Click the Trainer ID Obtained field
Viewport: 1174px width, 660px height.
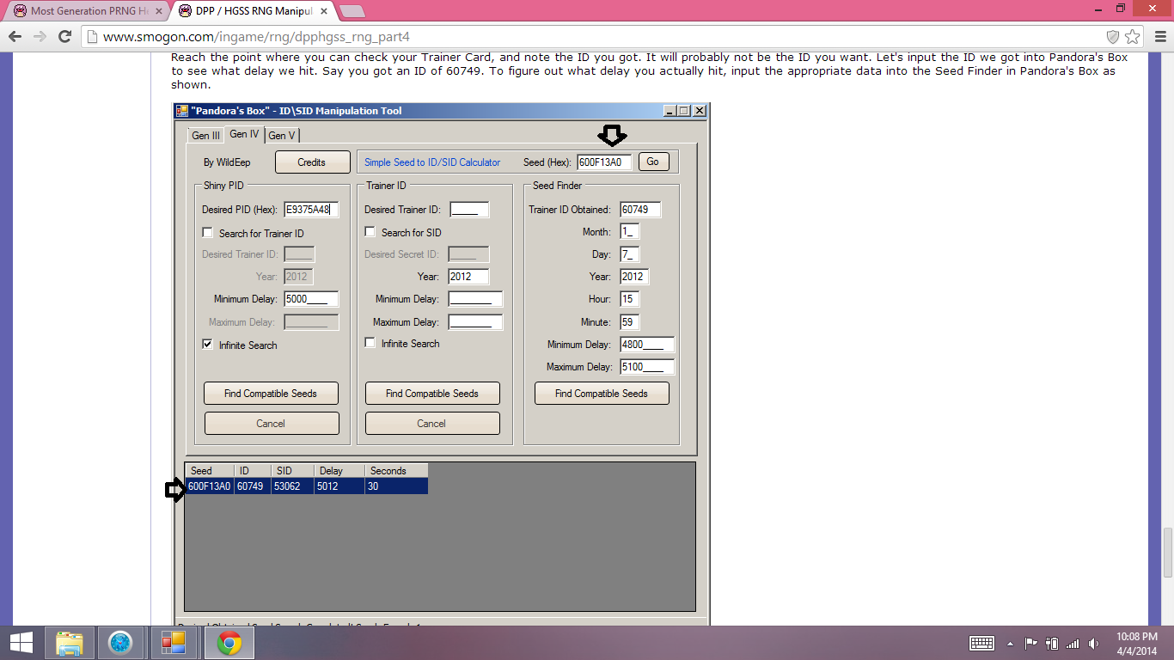pos(640,210)
